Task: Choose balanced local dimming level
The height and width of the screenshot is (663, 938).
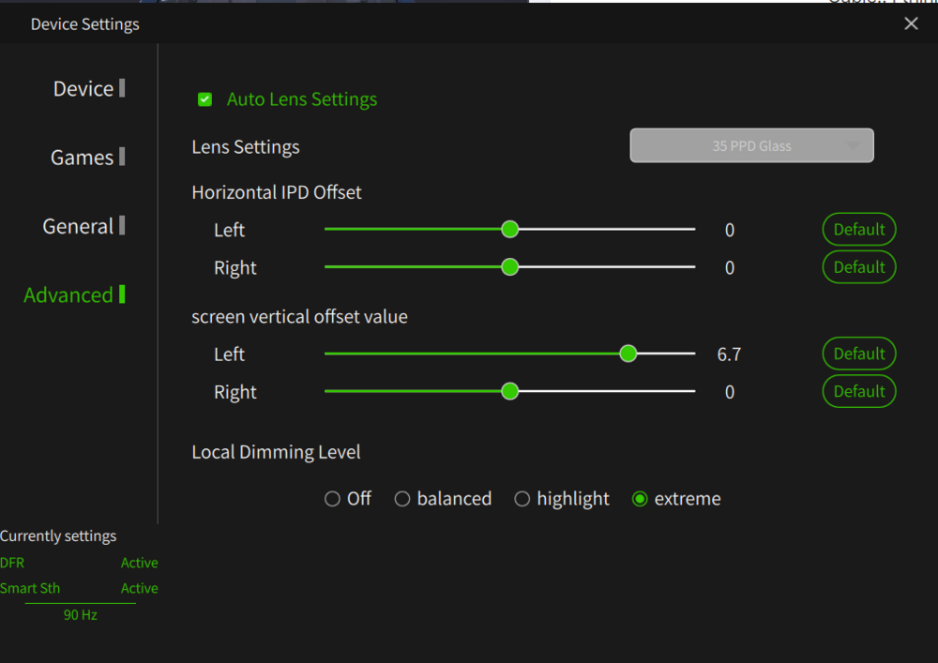Action: pos(402,499)
